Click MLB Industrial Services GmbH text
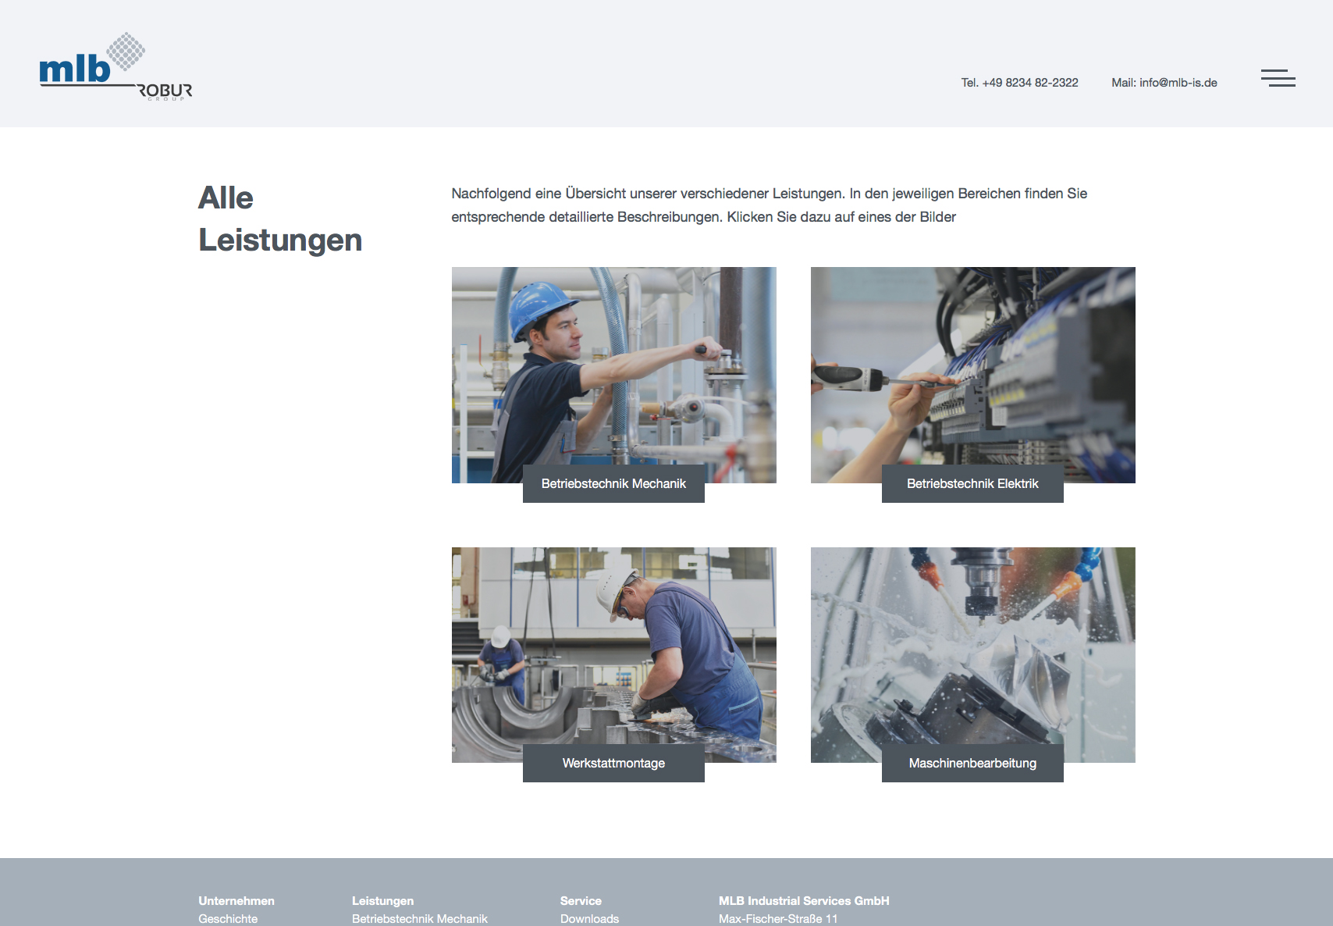The height and width of the screenshot is (926, 1333). (804, 901)
